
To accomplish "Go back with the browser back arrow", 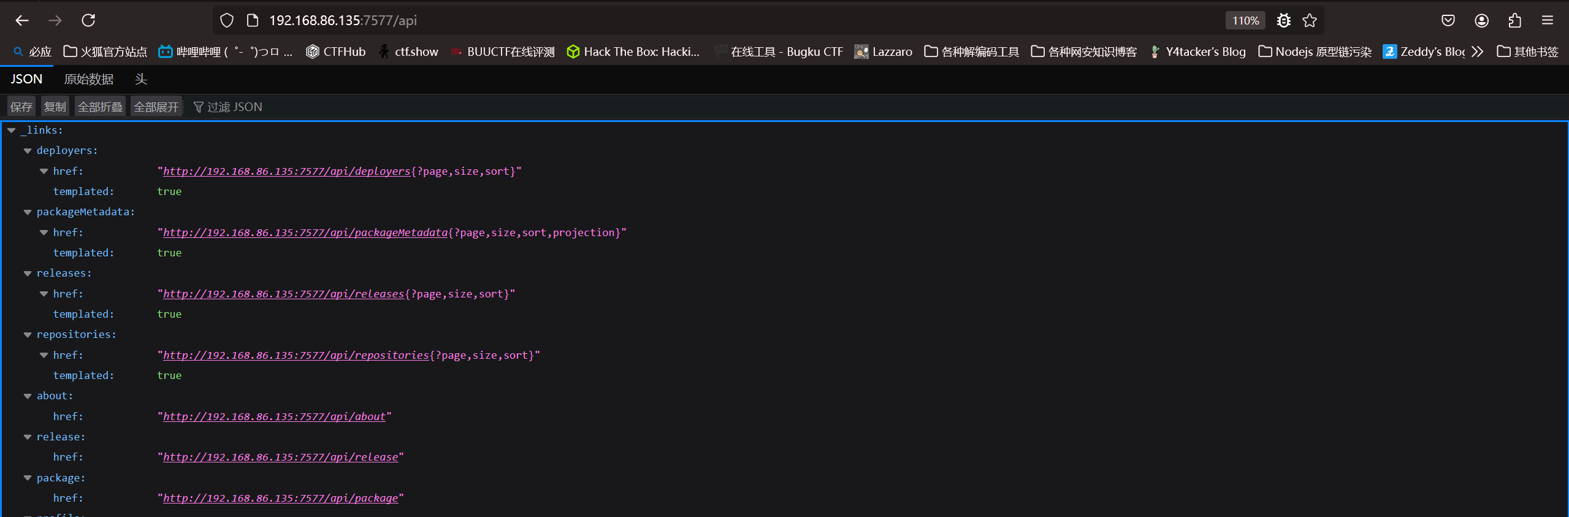I will (22, 20).
